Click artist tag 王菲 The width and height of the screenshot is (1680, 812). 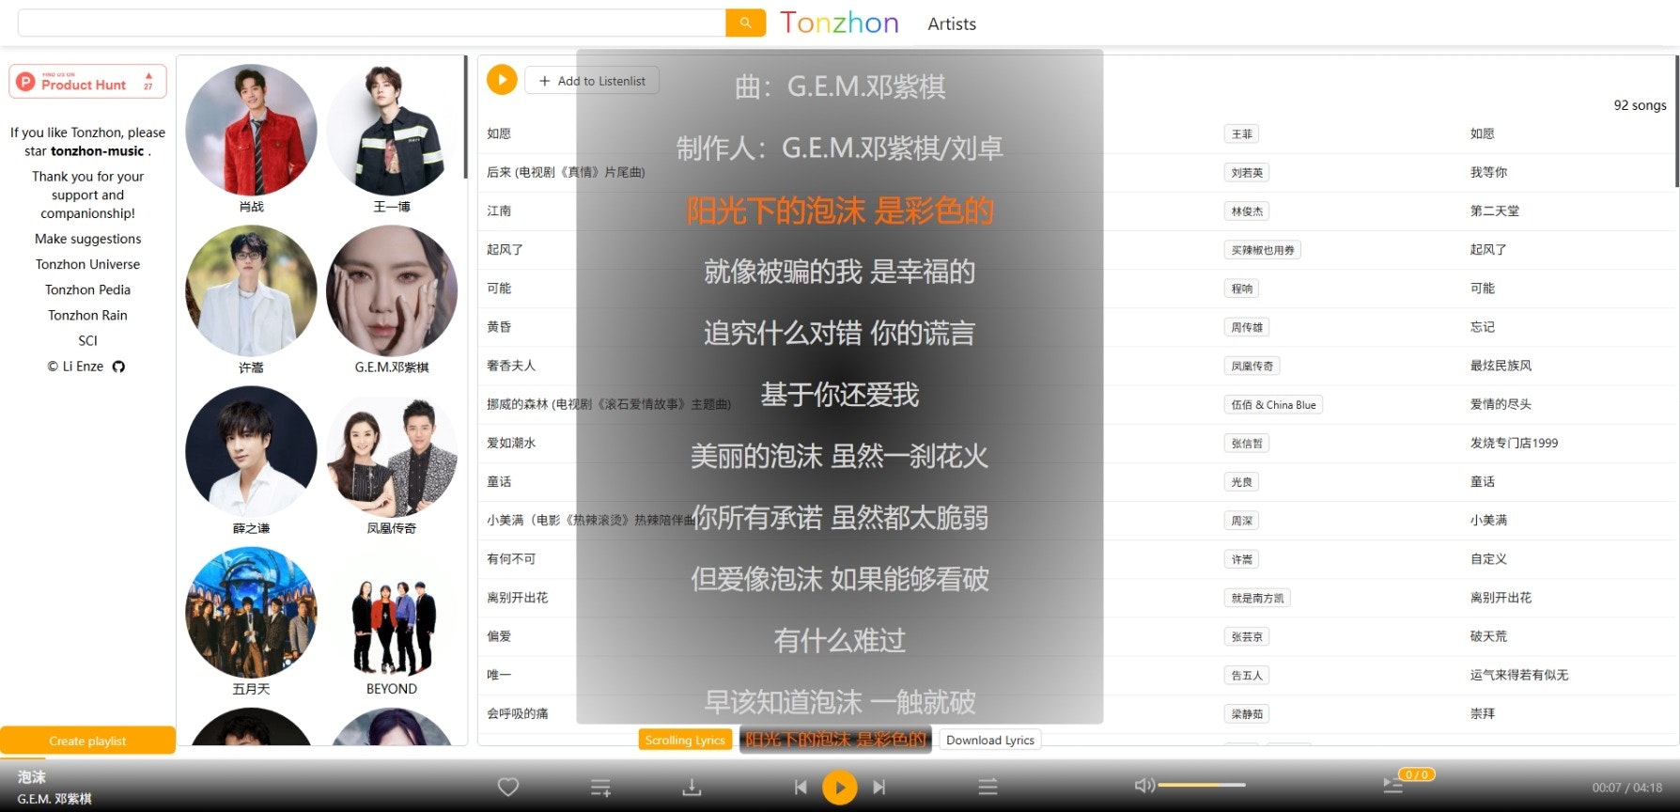tap(1242, 134)
